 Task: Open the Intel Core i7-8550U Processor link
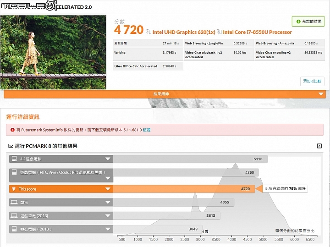258,32
